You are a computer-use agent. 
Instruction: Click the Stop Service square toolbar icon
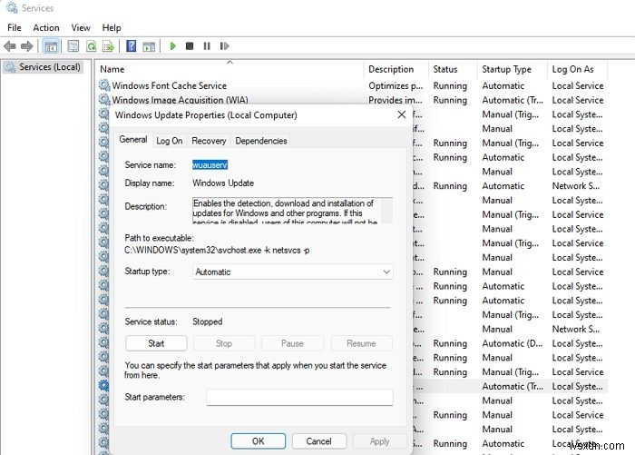189,45
